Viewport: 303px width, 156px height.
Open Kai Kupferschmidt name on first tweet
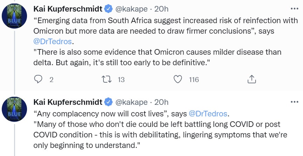[68, 9]
